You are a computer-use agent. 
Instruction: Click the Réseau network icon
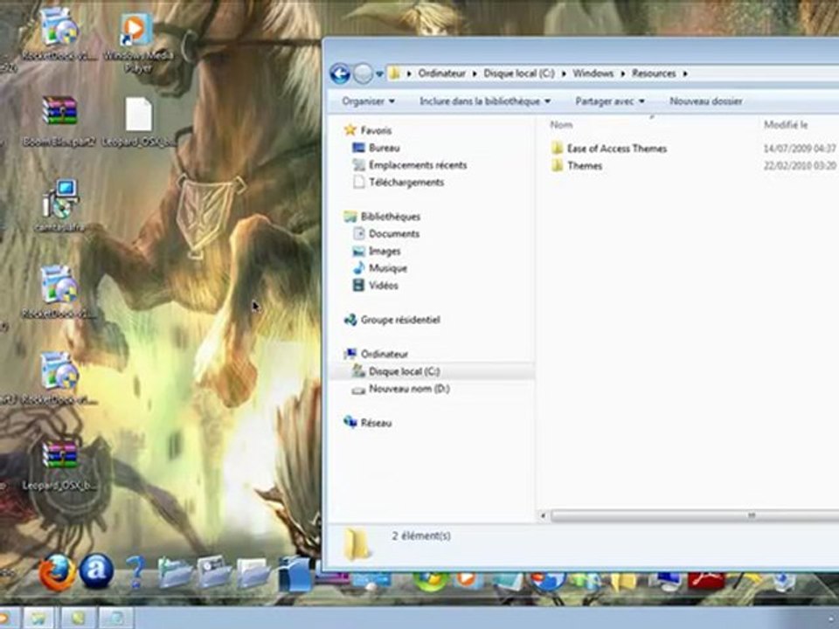350,422
